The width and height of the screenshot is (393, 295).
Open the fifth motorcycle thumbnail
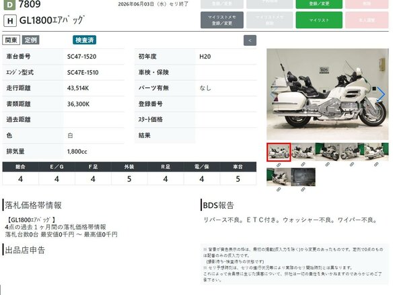(376, 152)
